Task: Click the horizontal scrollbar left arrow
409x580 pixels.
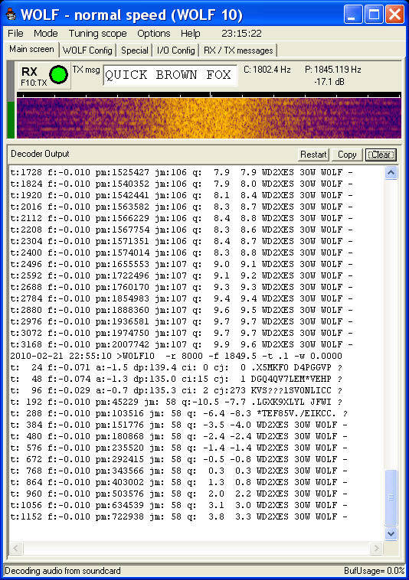Action: coord(15,548)
